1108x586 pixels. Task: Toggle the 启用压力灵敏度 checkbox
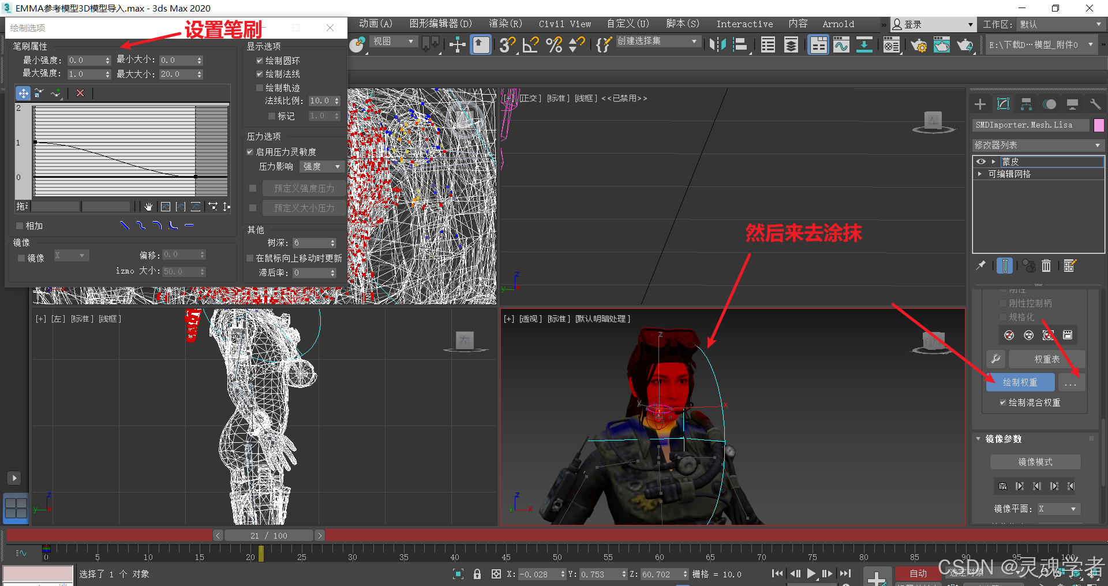coord(250,152)
